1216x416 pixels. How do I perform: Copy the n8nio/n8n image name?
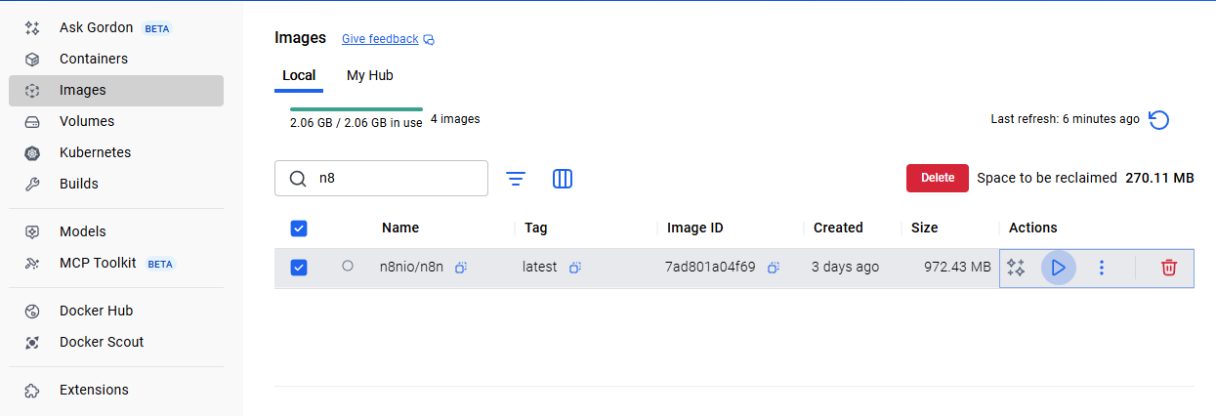(x=461, y=268)
